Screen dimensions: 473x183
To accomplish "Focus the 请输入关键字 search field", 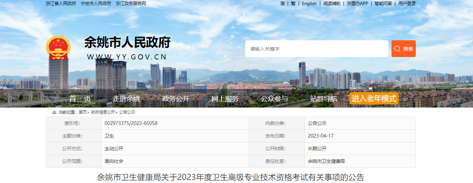I will pos(317,49).
